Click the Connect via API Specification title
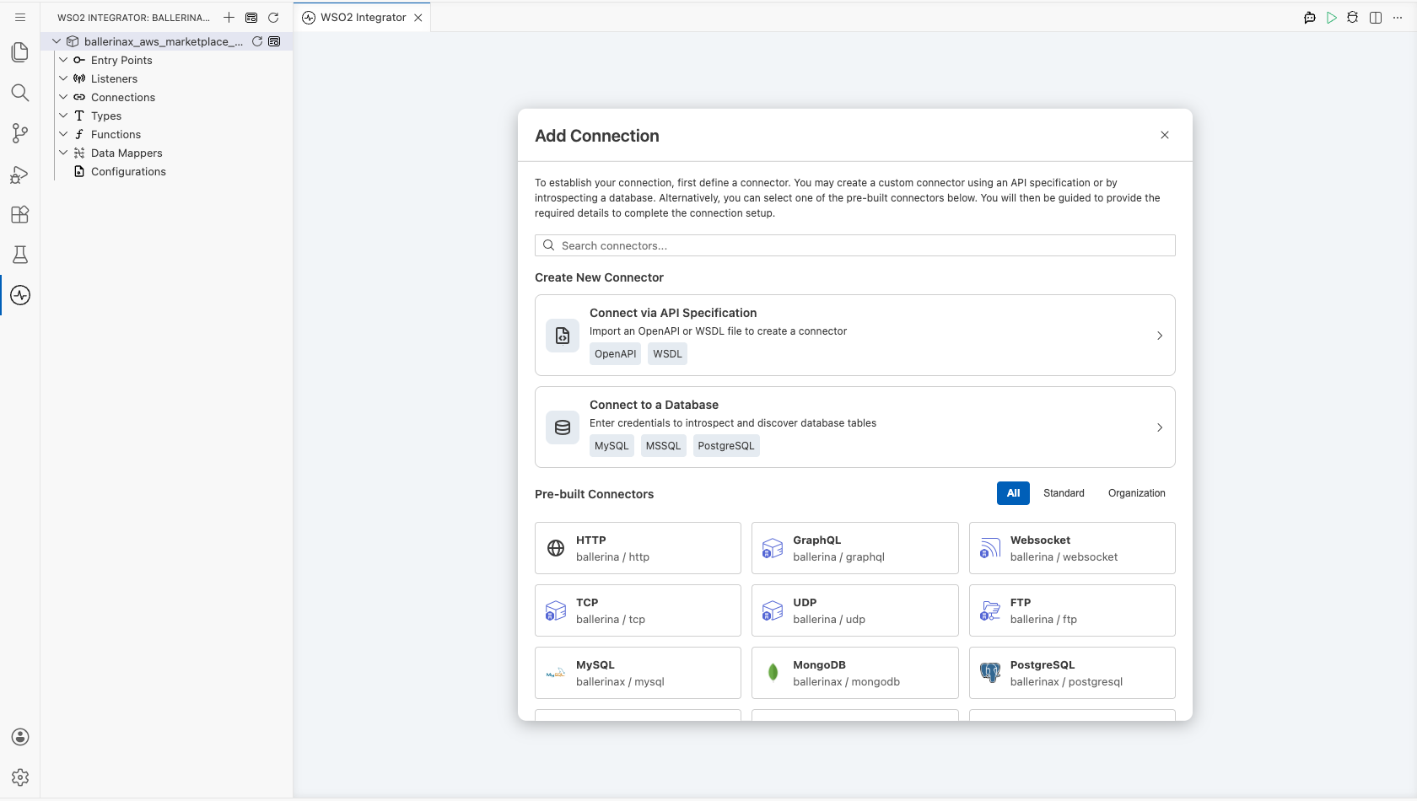The width and height of the screenshot is (1417, 801). tap(673, 313)
